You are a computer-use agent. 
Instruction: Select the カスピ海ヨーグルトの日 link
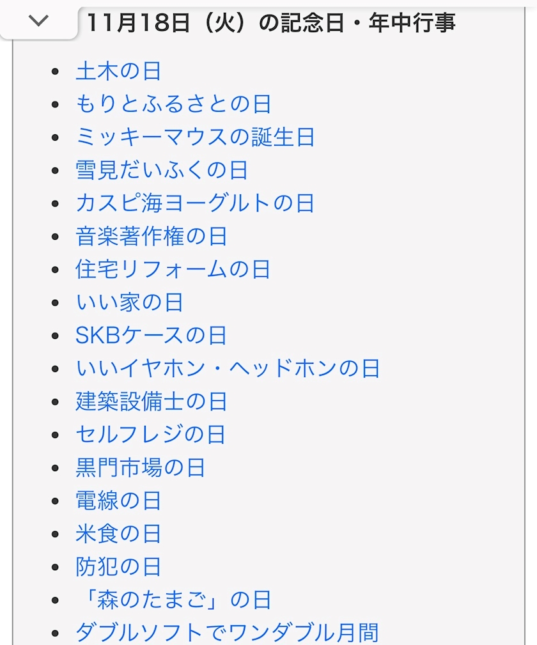pos(195,204)
